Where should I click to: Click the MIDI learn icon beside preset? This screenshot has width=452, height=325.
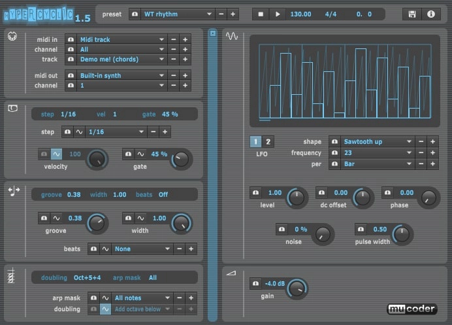135,14
